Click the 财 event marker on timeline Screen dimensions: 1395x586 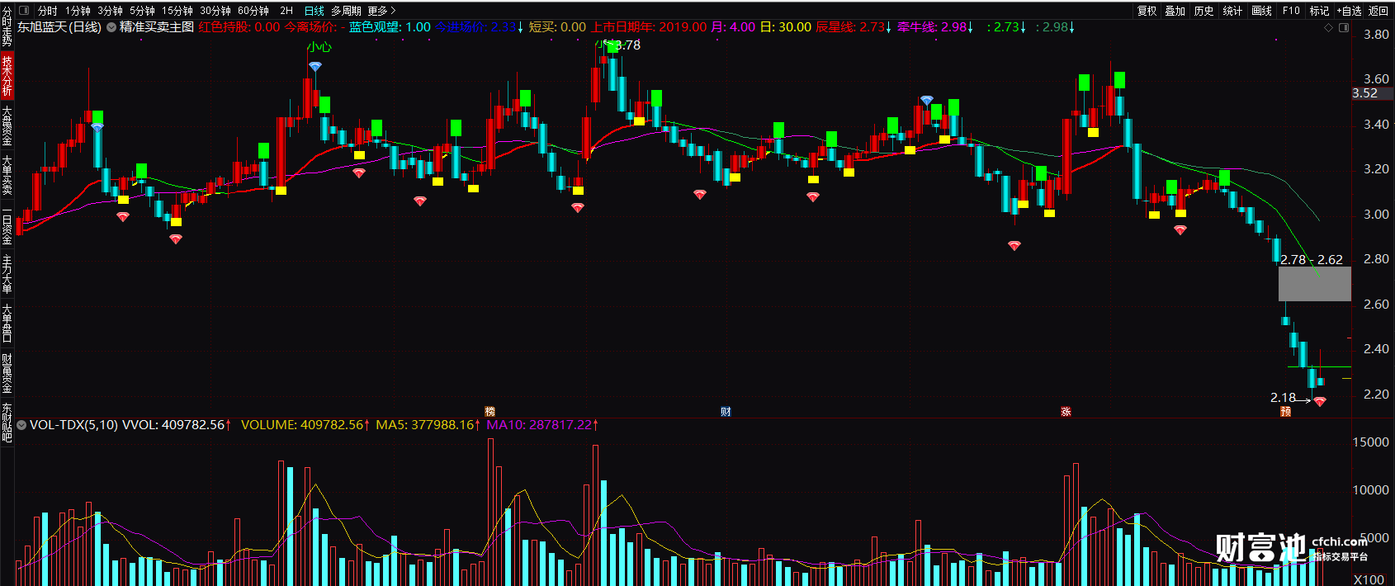726,411
